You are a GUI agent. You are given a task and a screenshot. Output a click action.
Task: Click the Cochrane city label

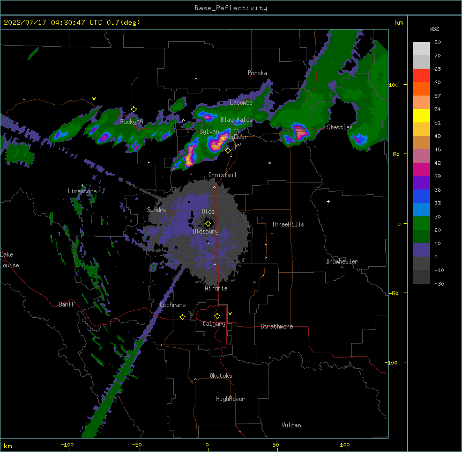click(x=173, y=305)
